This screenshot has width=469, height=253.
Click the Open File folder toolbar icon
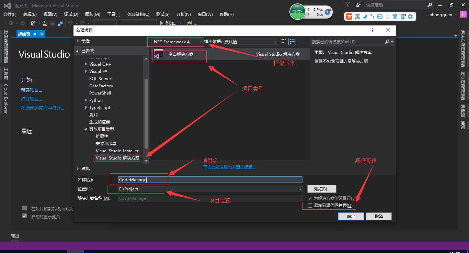[45, 23]
